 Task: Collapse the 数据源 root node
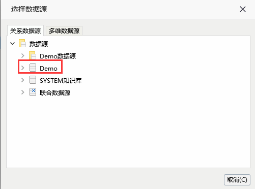coord(12,44)
